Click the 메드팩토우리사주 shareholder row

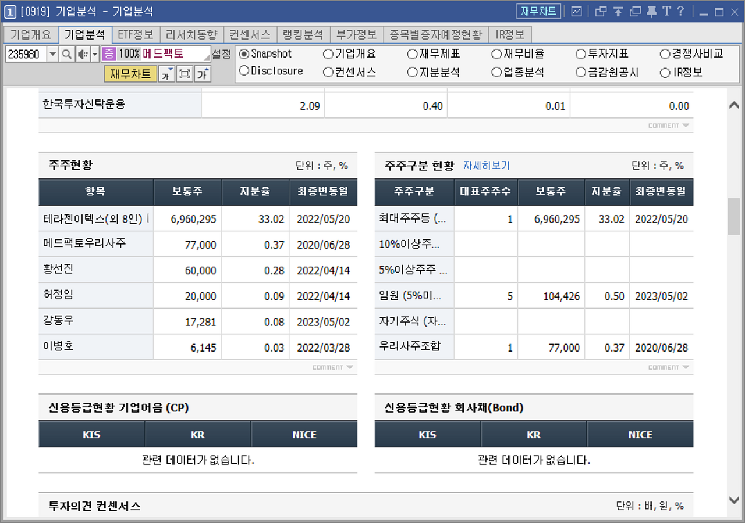(x=198, y=244)
